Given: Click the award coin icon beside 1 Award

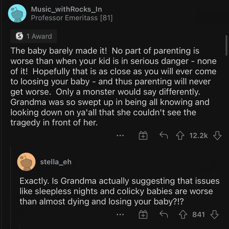Looking at the screenshot, I should tap(19, 36).
